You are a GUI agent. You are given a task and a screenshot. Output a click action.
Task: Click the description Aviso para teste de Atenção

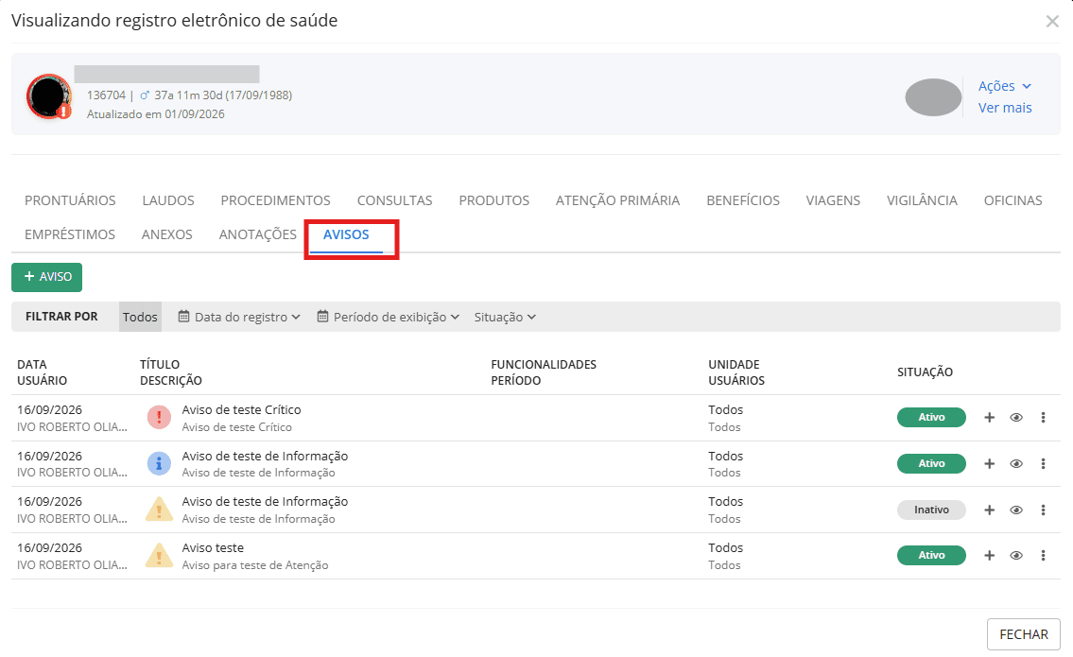tap(255, 565)
